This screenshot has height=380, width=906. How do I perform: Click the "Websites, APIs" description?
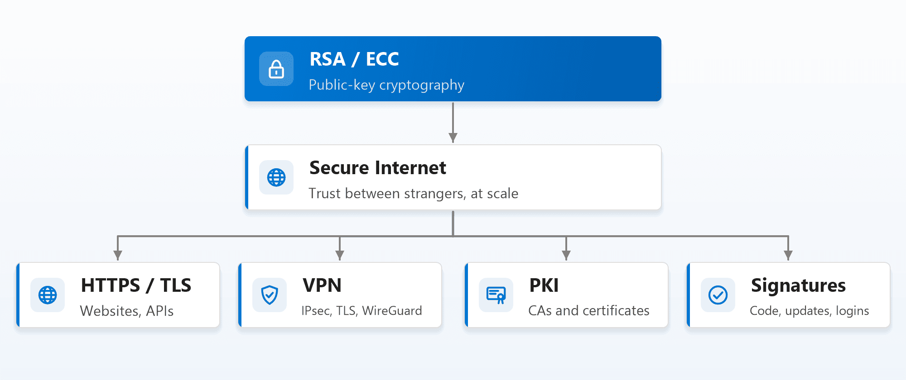point(127,311)
